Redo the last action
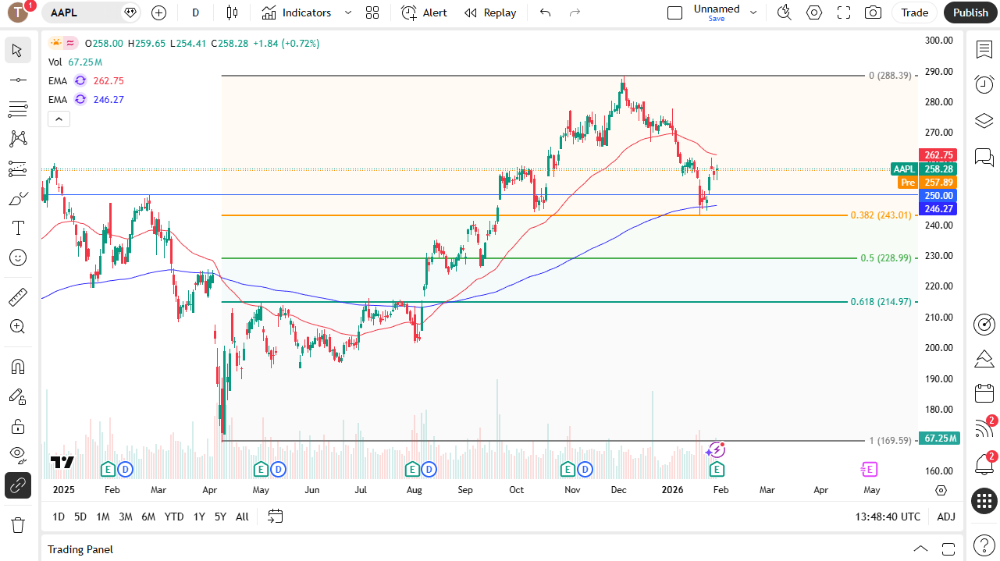Screen dimensions: 1000x561 pyautogui.click(x=575, y=12)
